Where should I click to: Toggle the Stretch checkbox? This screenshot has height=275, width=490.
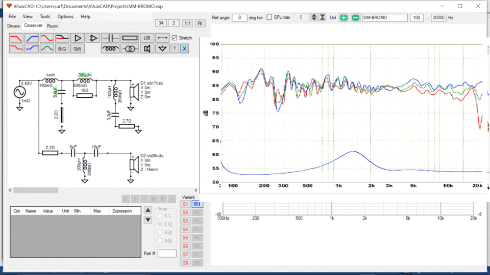[175, 38]
